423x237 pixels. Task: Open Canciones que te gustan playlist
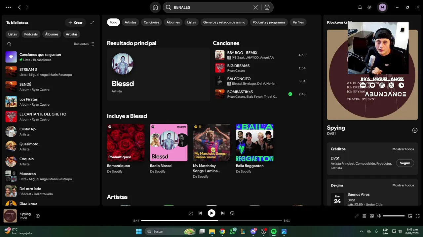pyautogui.click(x=51, y=57)
